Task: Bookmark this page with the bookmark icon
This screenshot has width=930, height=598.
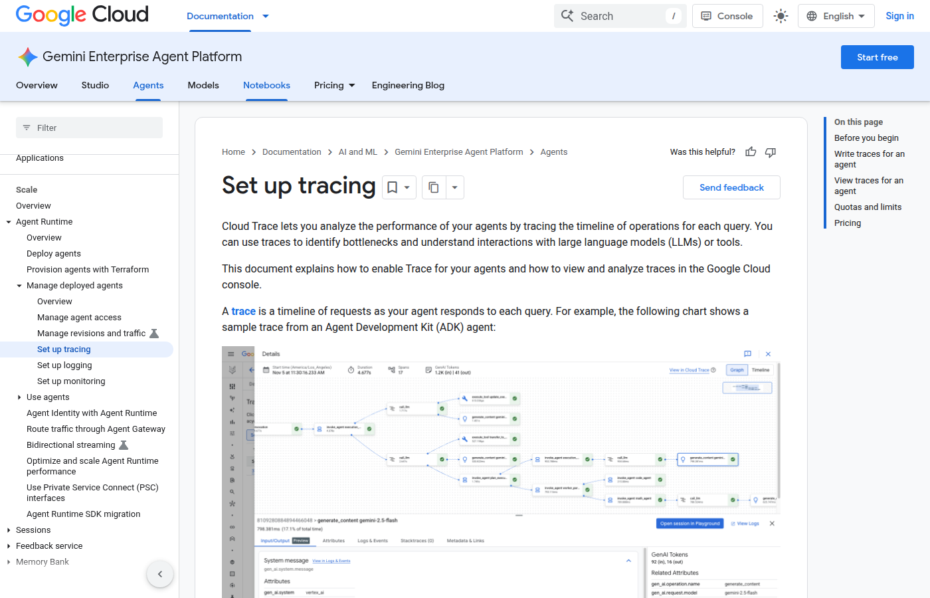Action: click(x=393, y=187)
